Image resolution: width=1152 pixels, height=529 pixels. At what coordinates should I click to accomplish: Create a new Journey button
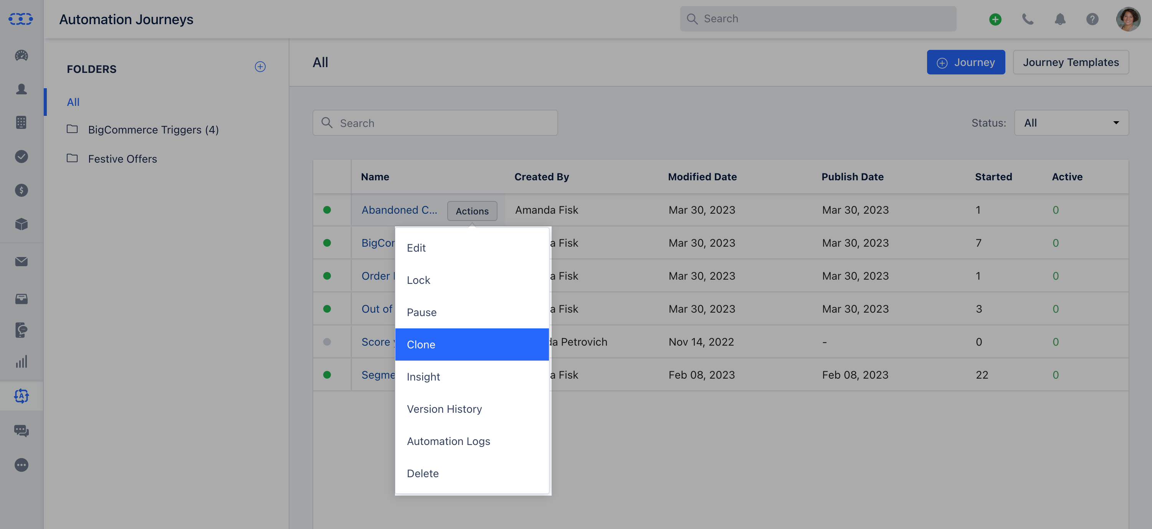(x=965, y=62)
